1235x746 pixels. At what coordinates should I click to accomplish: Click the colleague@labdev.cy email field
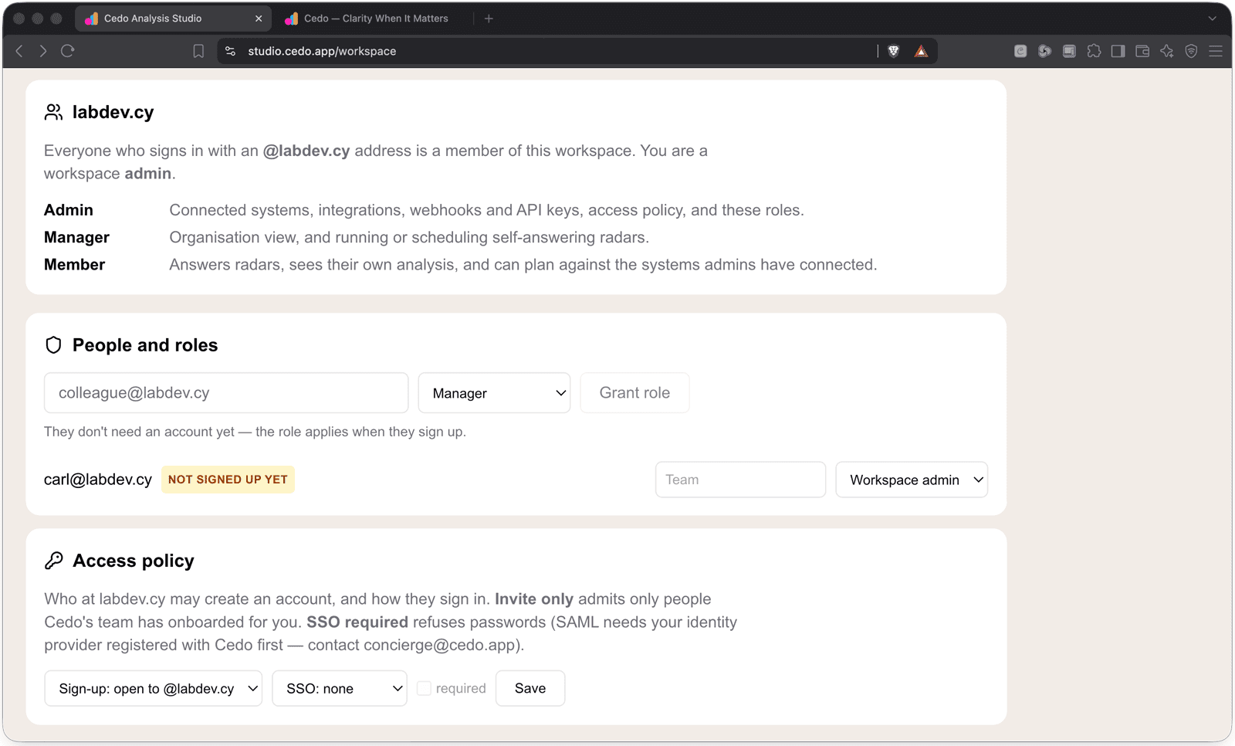tap(226, 393)
